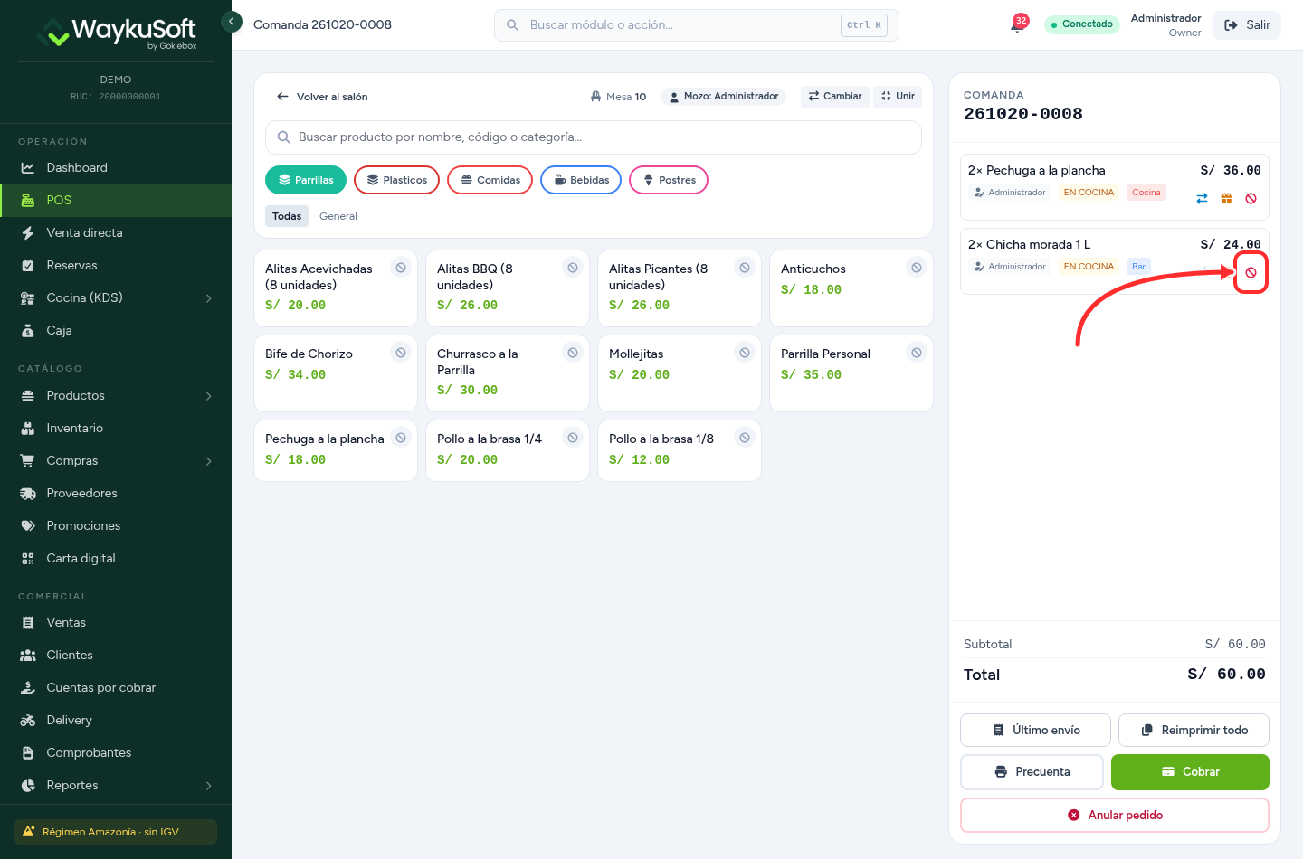Select the Postres category tab
Image resolution: width=1303 pixels, height=859 pixels.
669,180
